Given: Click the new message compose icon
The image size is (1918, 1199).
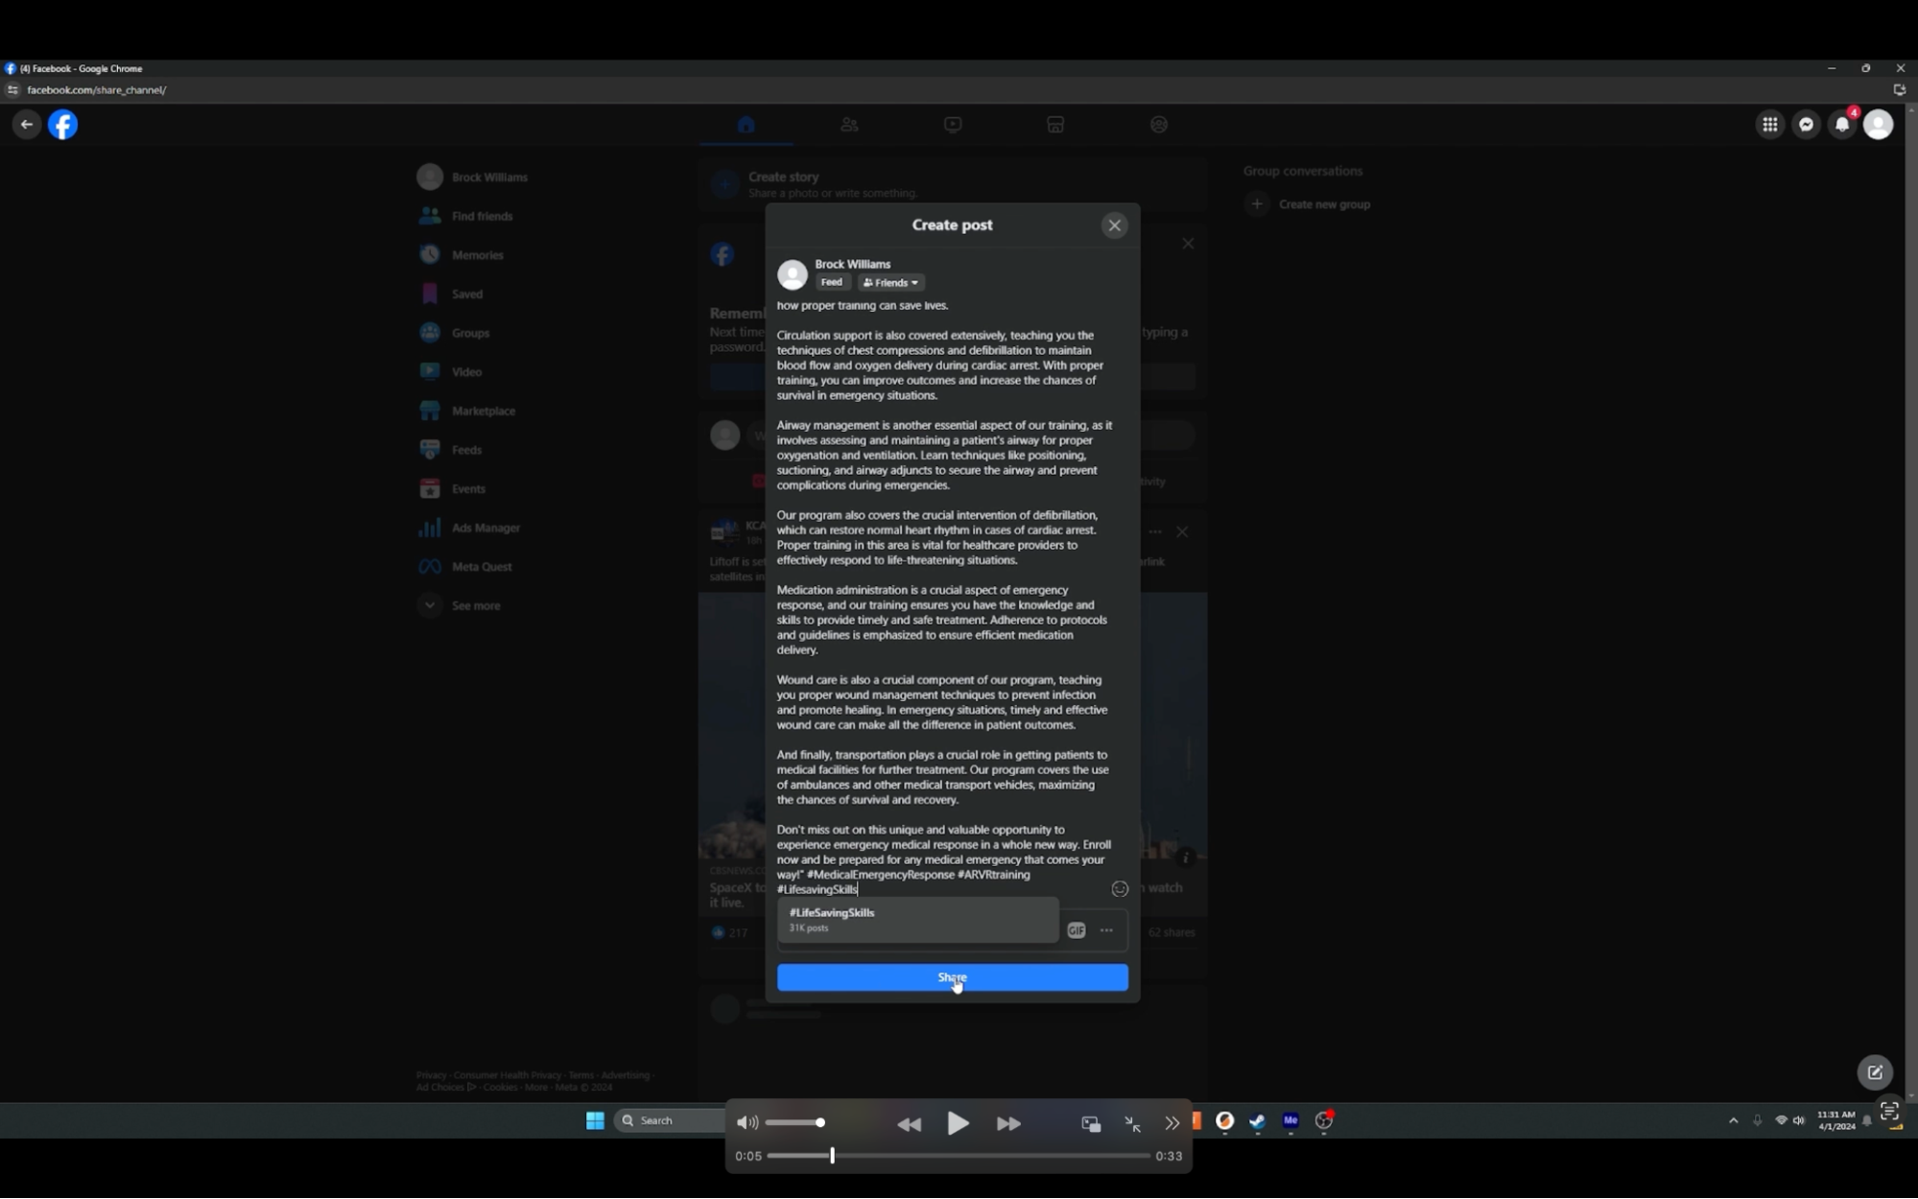Looking at the screenshot, I should click(x=1875, y=1072).
